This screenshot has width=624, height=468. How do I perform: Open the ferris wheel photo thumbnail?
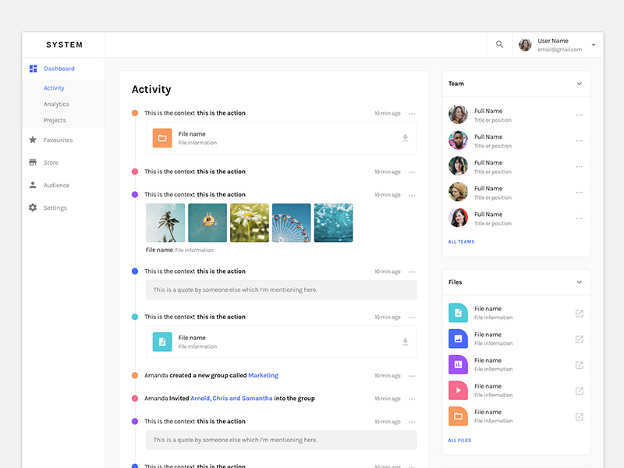click(x=291, y=223)
